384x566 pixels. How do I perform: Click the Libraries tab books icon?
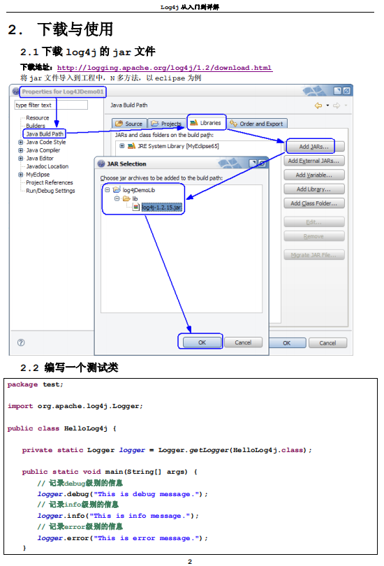click(193, 123)
